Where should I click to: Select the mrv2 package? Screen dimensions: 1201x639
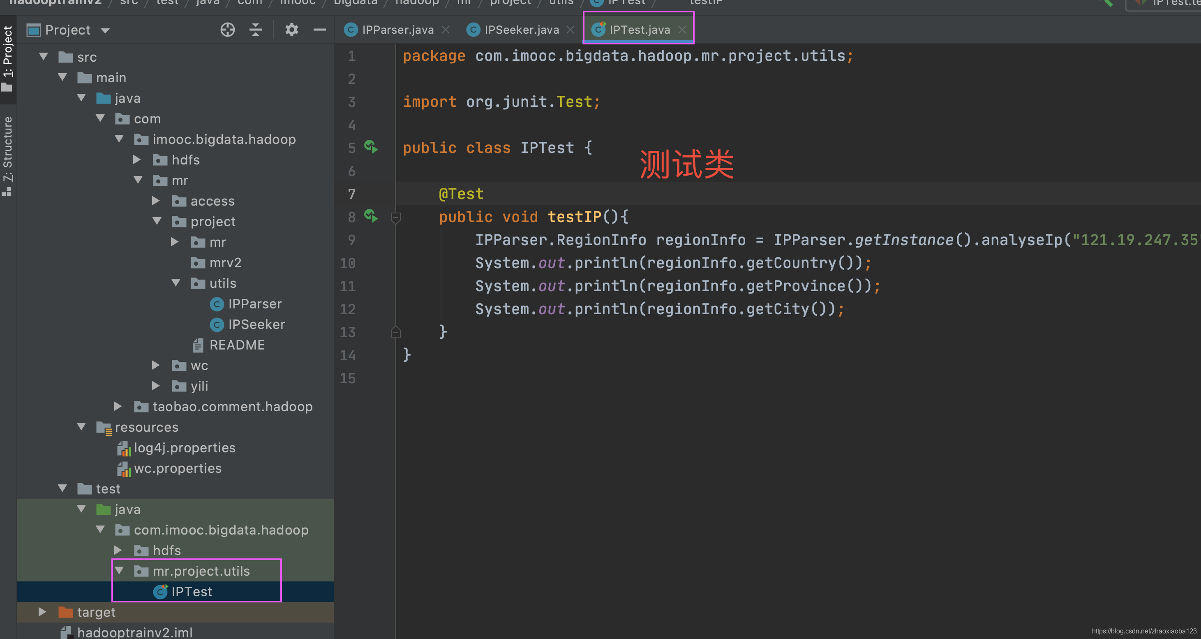[216, 263]
